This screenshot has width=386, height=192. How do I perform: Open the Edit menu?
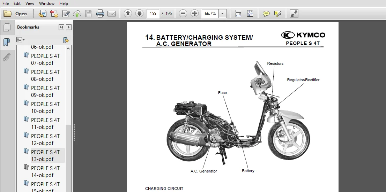tap(17, 3)
